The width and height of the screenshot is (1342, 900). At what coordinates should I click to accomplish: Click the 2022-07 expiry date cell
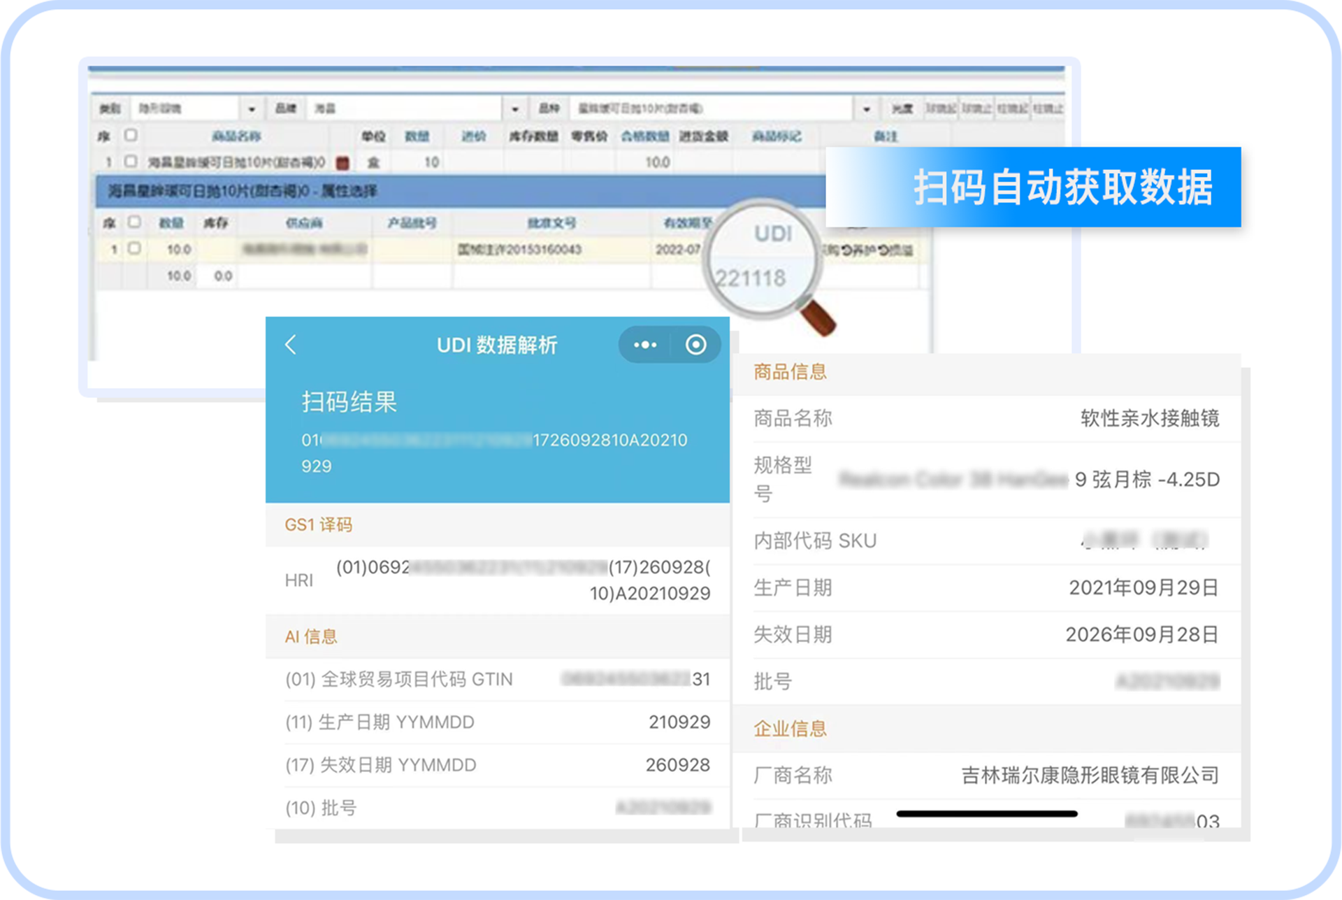click(x=678, y=250)
